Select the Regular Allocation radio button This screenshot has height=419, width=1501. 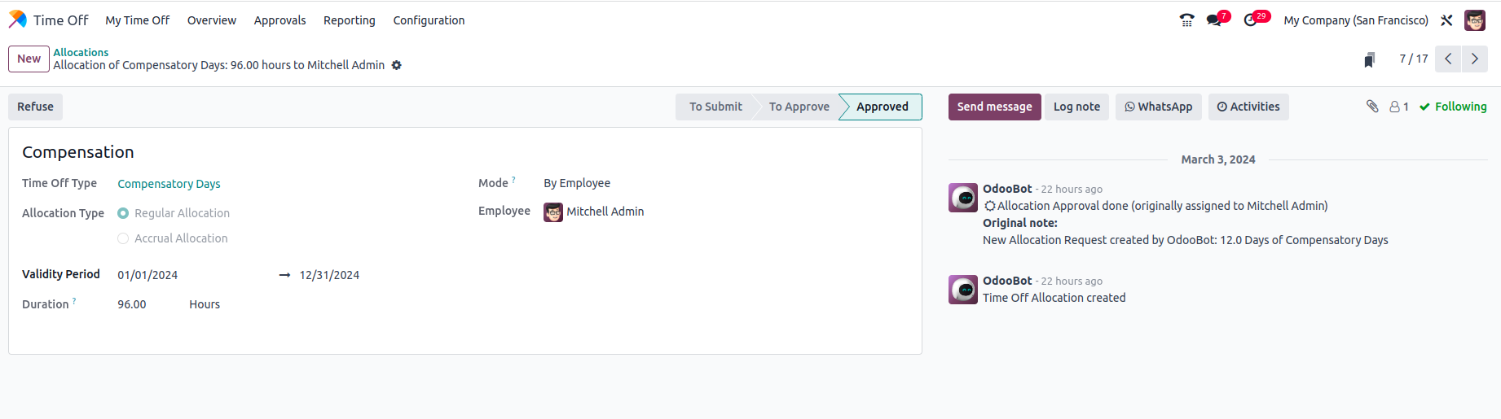click(x=123, y=213)
